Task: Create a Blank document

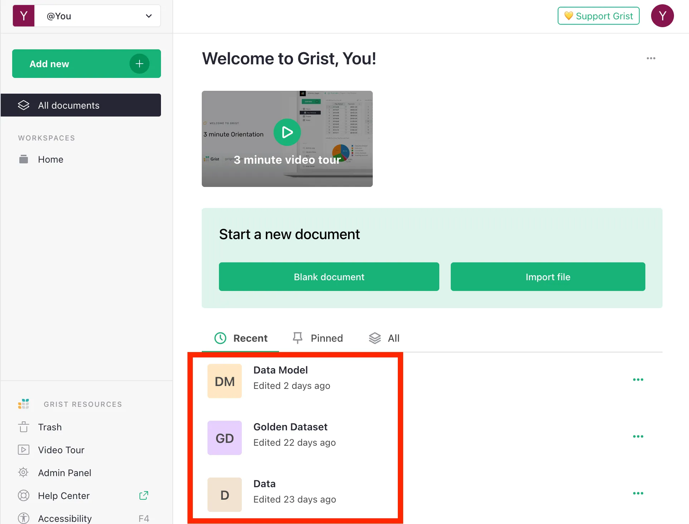Action: [329, 277]
